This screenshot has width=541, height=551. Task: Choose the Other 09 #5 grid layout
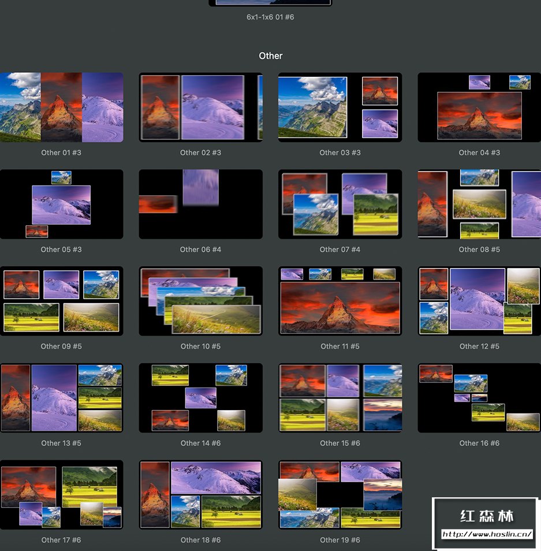pos(61,301)
